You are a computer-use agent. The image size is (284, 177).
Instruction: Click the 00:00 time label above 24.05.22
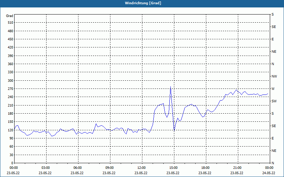click(269, 168)
